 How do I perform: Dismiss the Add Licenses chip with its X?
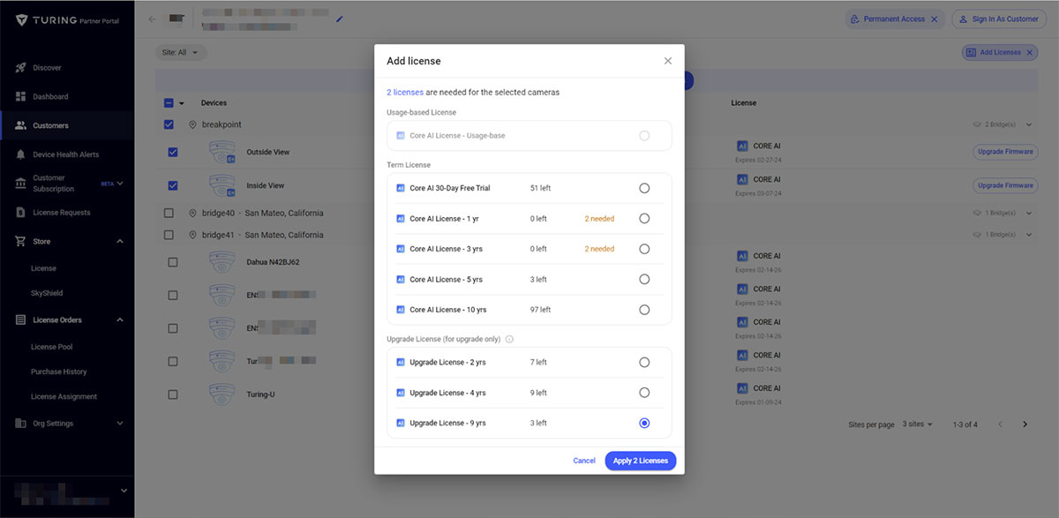[1029, 53]
